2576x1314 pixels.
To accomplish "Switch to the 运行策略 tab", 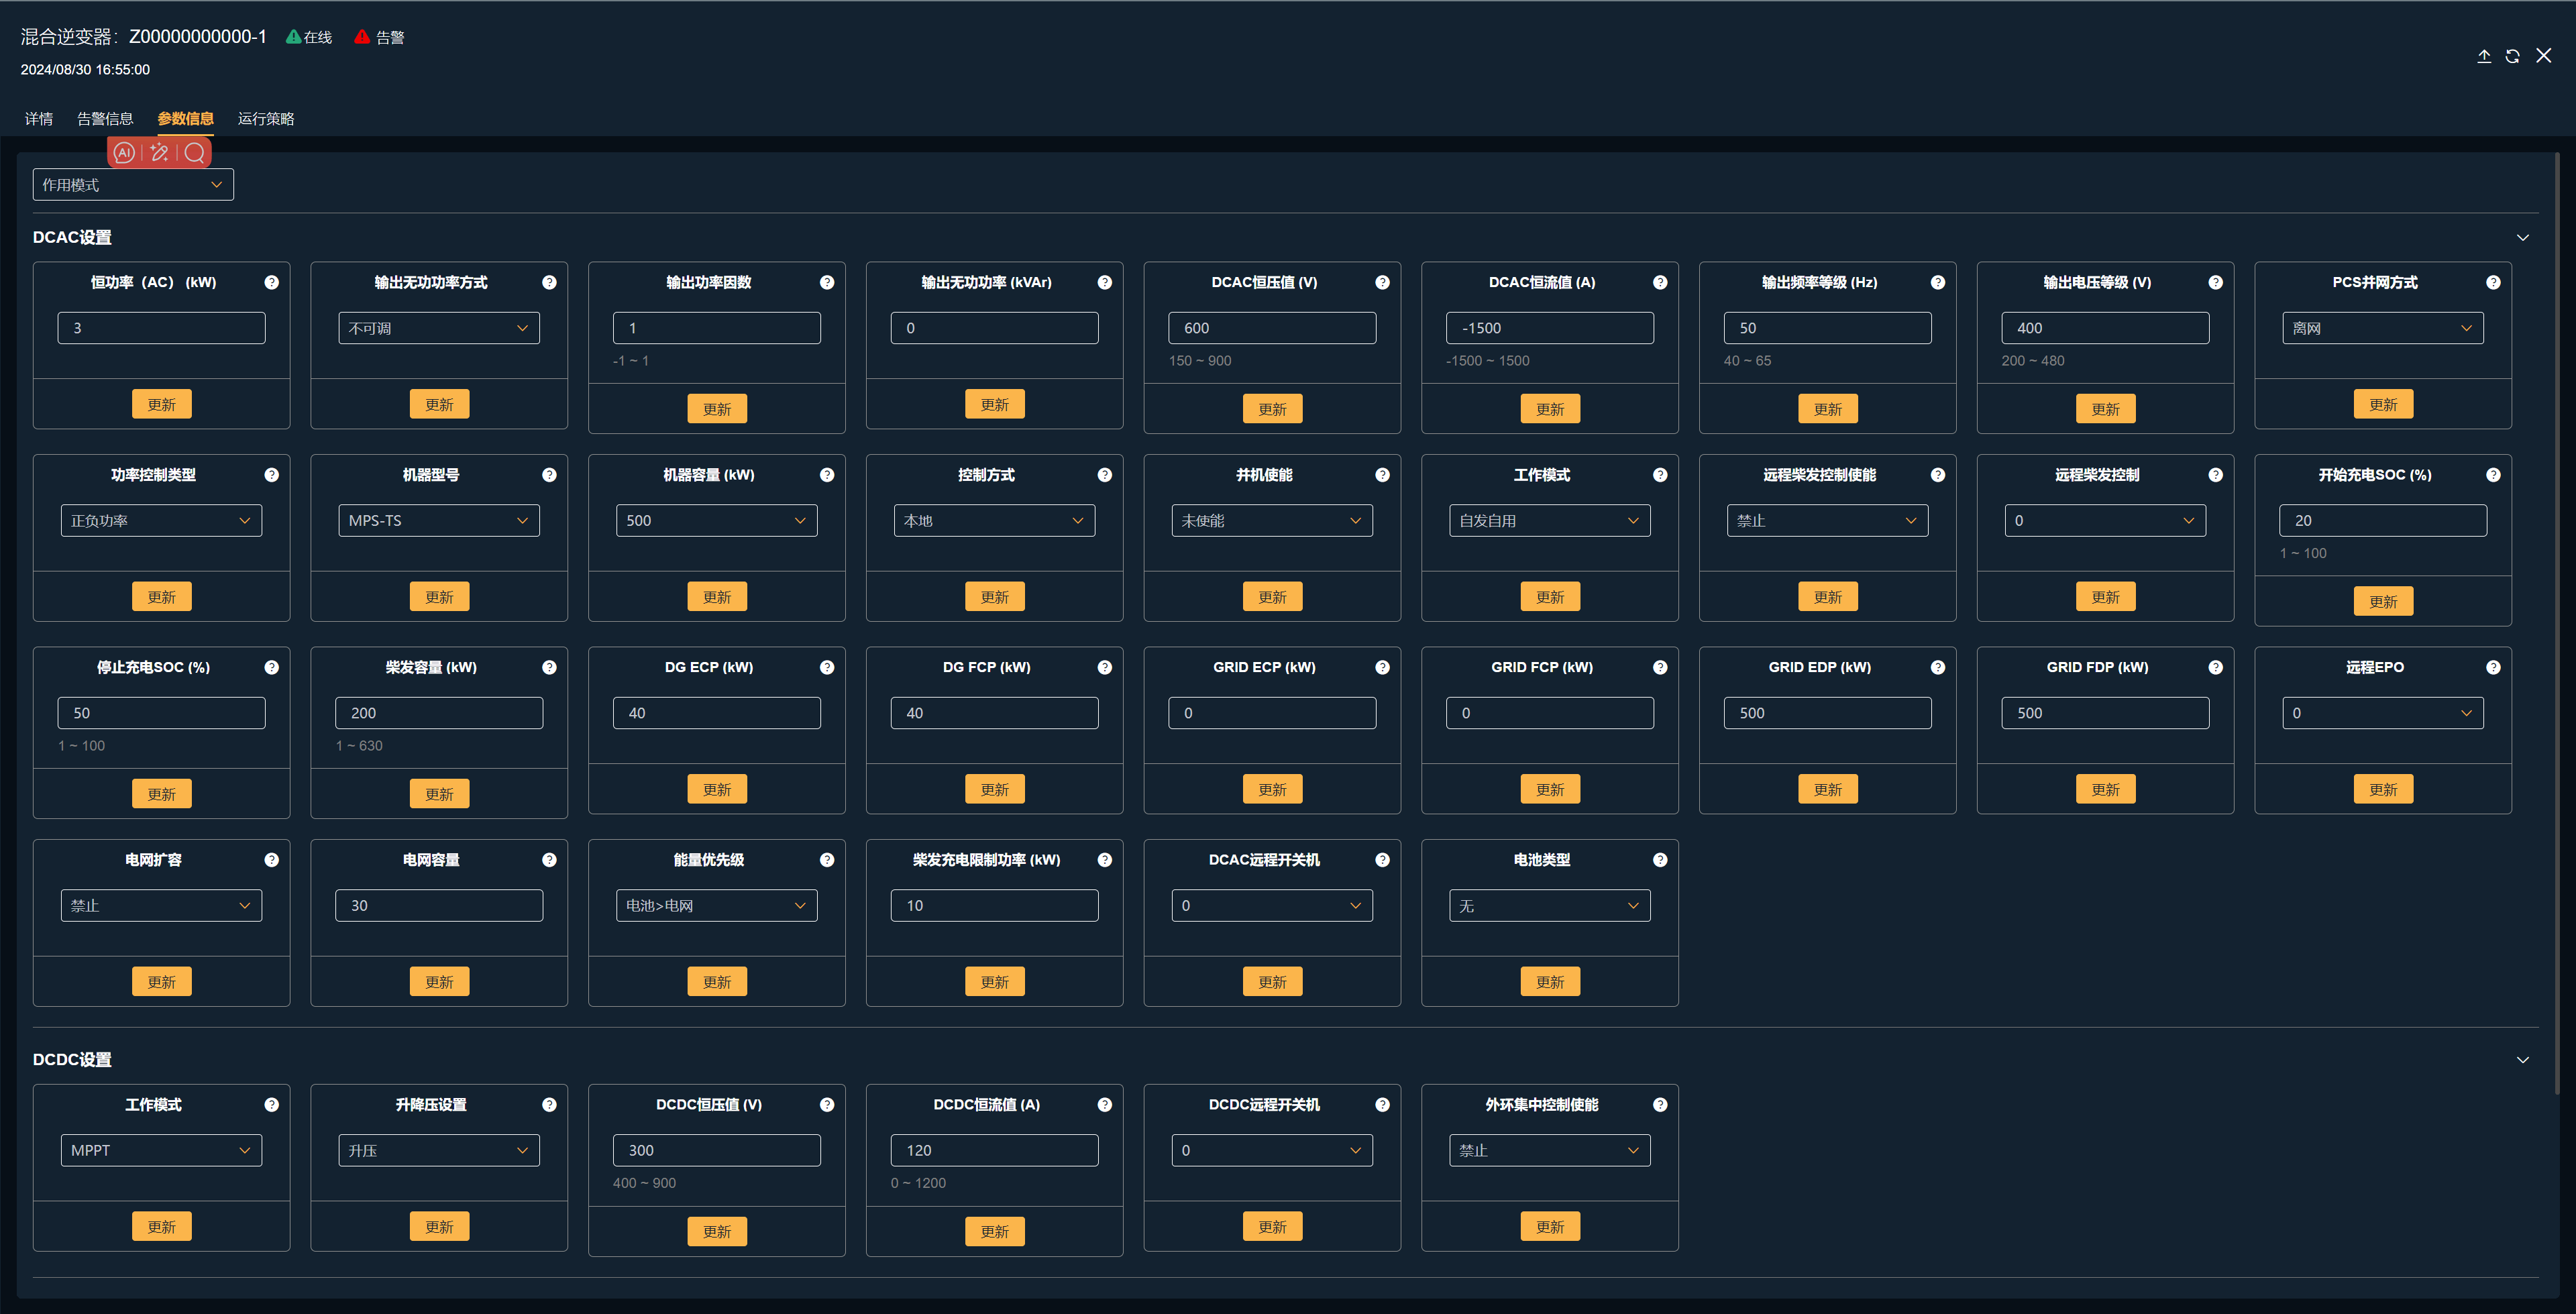I will tap(266, 119).
